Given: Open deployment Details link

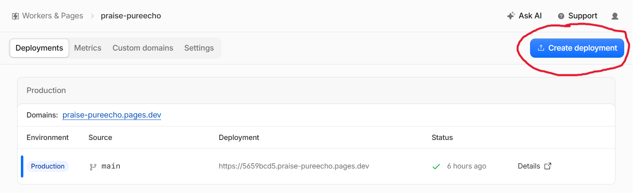Looking at the screenshot, I should tap(535, 166).
